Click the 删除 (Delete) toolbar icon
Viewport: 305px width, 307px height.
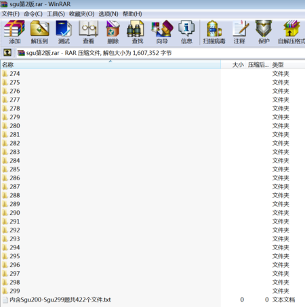click(113, 32)
